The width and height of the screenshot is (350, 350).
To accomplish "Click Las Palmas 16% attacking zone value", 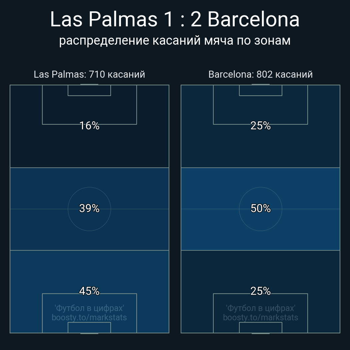I will click(89, 126).
